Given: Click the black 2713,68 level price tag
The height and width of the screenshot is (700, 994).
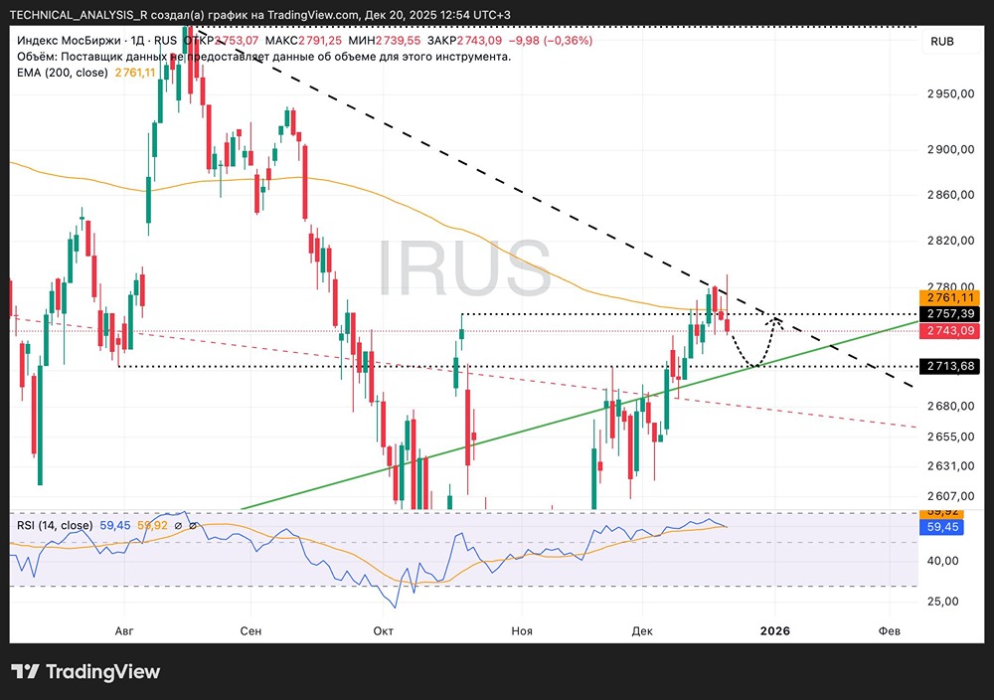Looking at the screenshot, I should tap(950, 366).
